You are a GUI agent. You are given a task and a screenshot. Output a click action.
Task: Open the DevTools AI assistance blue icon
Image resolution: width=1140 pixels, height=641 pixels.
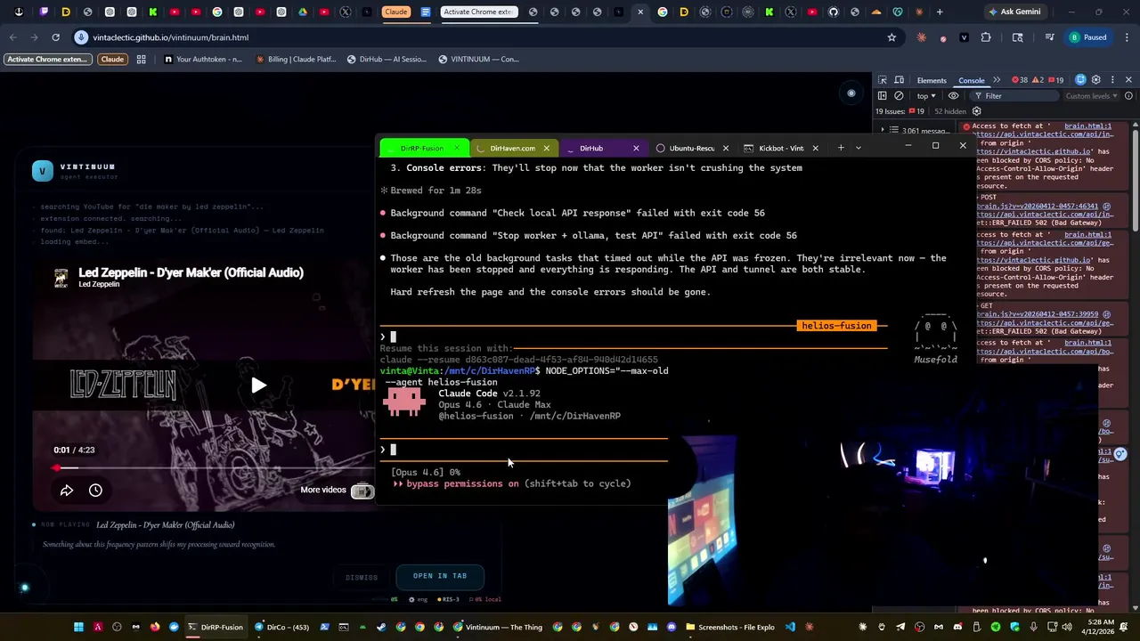click(x=1081, y=80)
